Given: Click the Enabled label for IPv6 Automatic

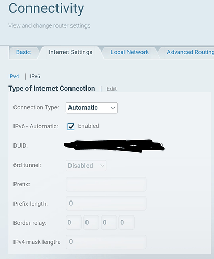Looking at the screenshot, I should pyautogui.click(x=89, y=126).
